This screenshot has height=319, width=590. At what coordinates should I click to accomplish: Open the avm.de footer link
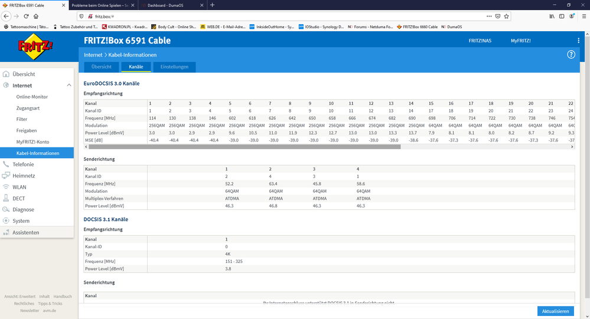[49, 311]
